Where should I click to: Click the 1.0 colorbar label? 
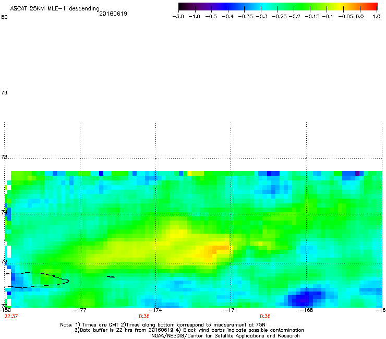(x=377, y=17)
